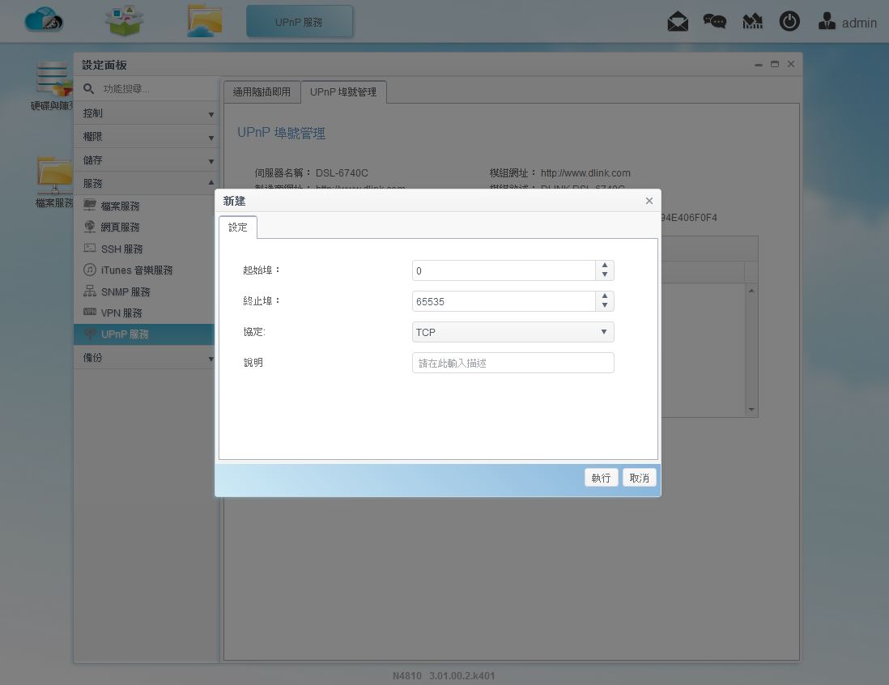This screenshot has width=889, height=685.
Task: Open the file center folder icon in top bar
Action: coord(204,21)
